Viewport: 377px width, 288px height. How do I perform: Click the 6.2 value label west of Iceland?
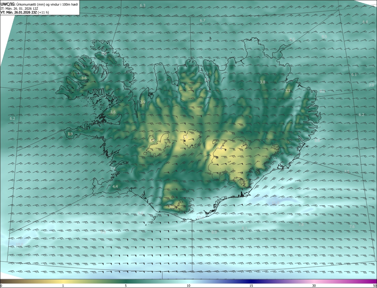(x=12, y=119)
